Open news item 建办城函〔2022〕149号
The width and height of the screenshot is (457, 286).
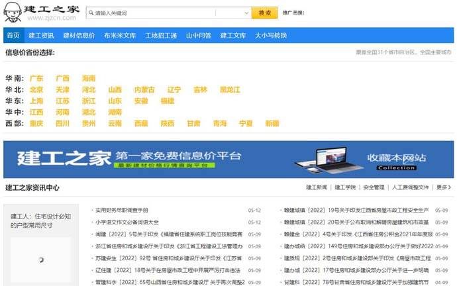coord(359,246)
